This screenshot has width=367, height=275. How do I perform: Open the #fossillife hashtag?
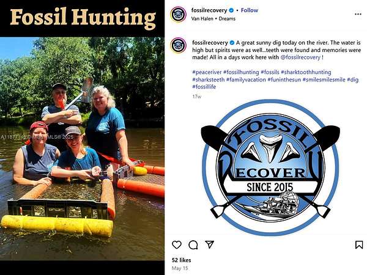click(x=204, y=87)
